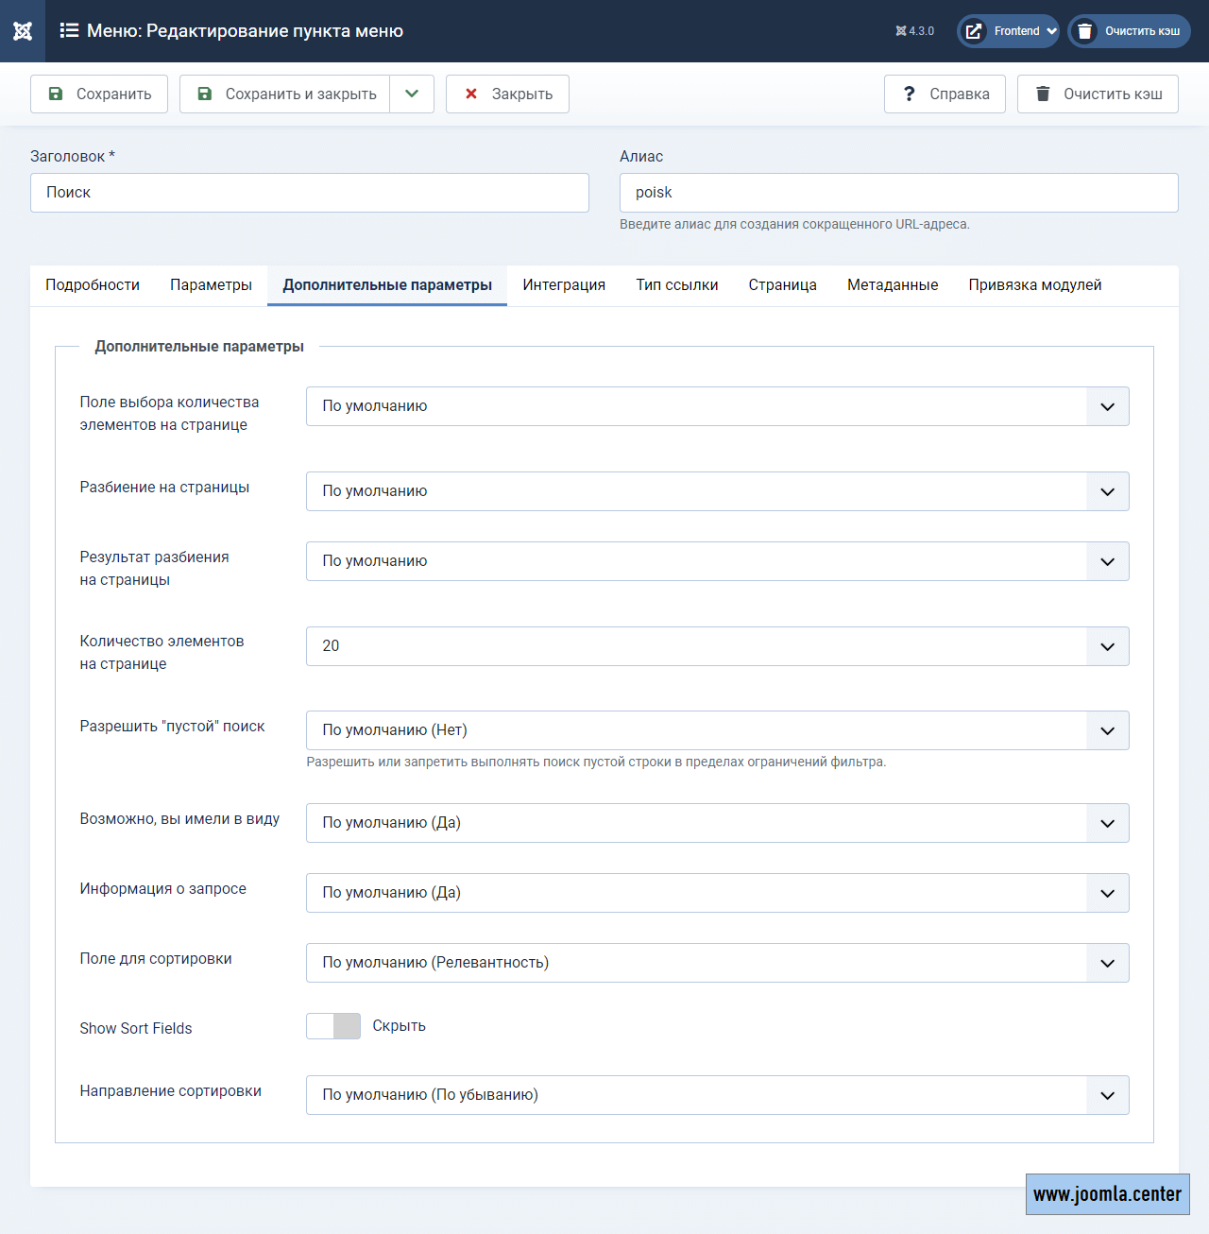Click the trash icon in header bar
The height and width of the screenshot is (1234, 1209).
[x=1084, y=31]
